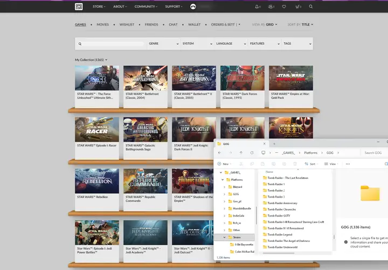Open the friends icon in GOG header
The image size is (388, 270).
(x=270, y=6)
